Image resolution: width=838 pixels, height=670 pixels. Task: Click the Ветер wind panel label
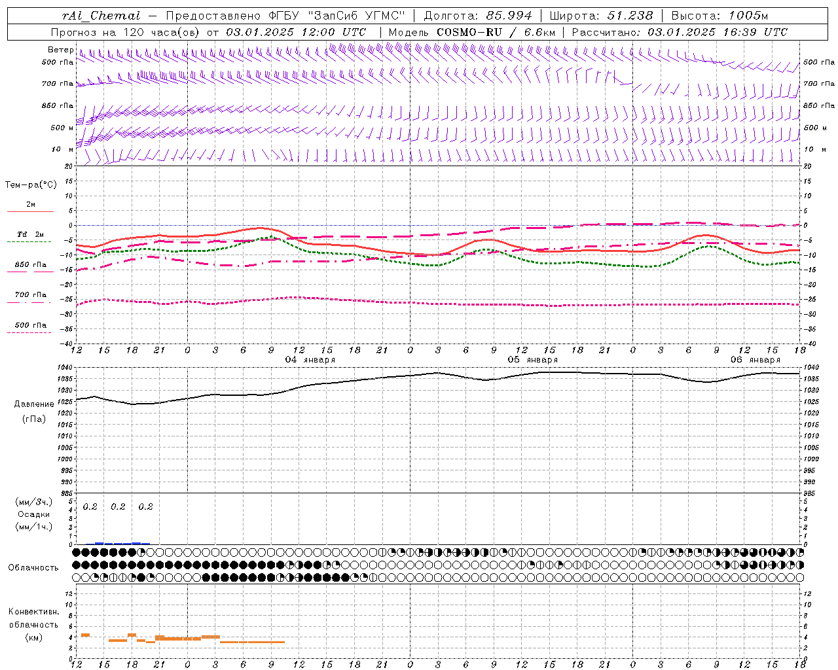tap(60, 50)
